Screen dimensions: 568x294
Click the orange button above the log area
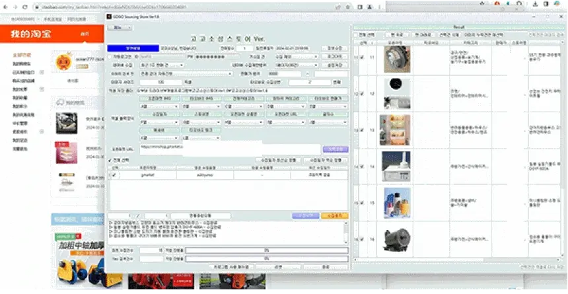coord(335,215)
